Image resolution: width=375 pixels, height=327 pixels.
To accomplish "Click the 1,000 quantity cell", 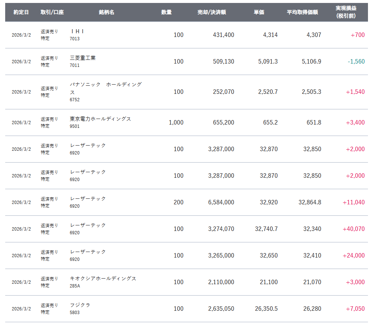I will click(x=176, y=122).
